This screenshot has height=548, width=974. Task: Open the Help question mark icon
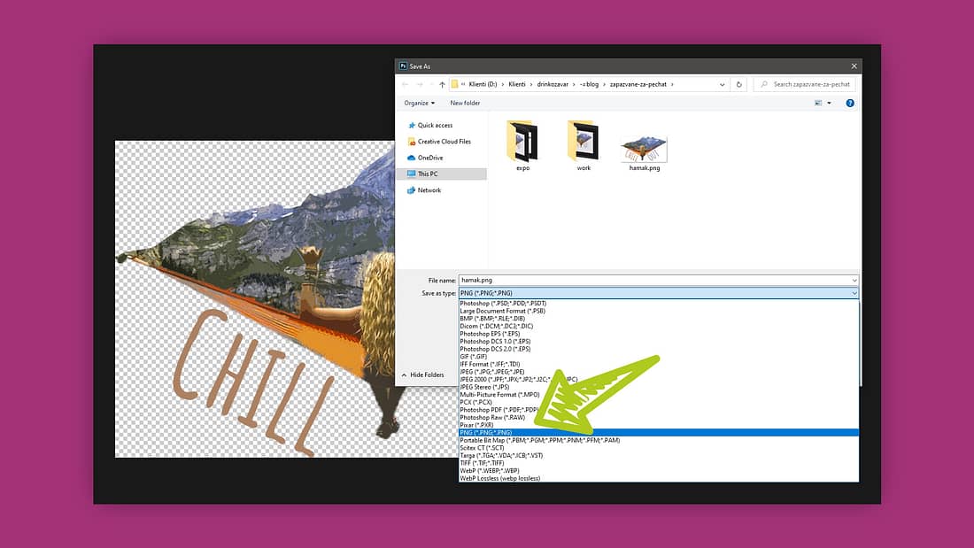(850, 103)
